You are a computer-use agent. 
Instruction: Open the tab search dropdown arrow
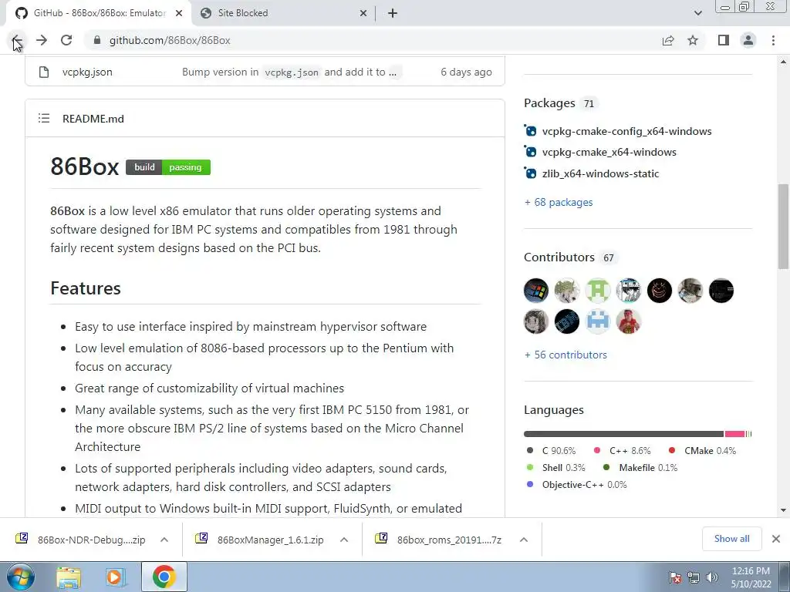tap(697, 13)
